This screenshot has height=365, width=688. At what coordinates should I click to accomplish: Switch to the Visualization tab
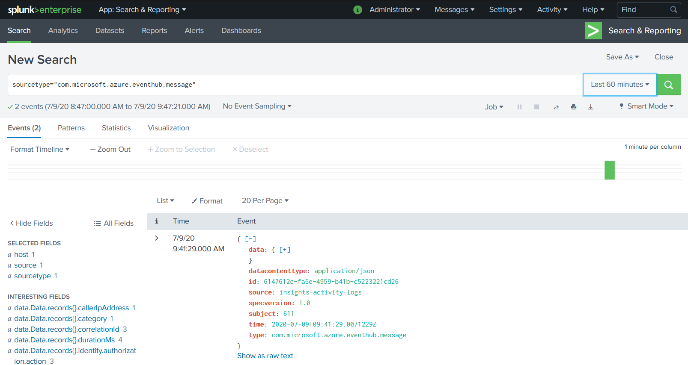[169, 128]
